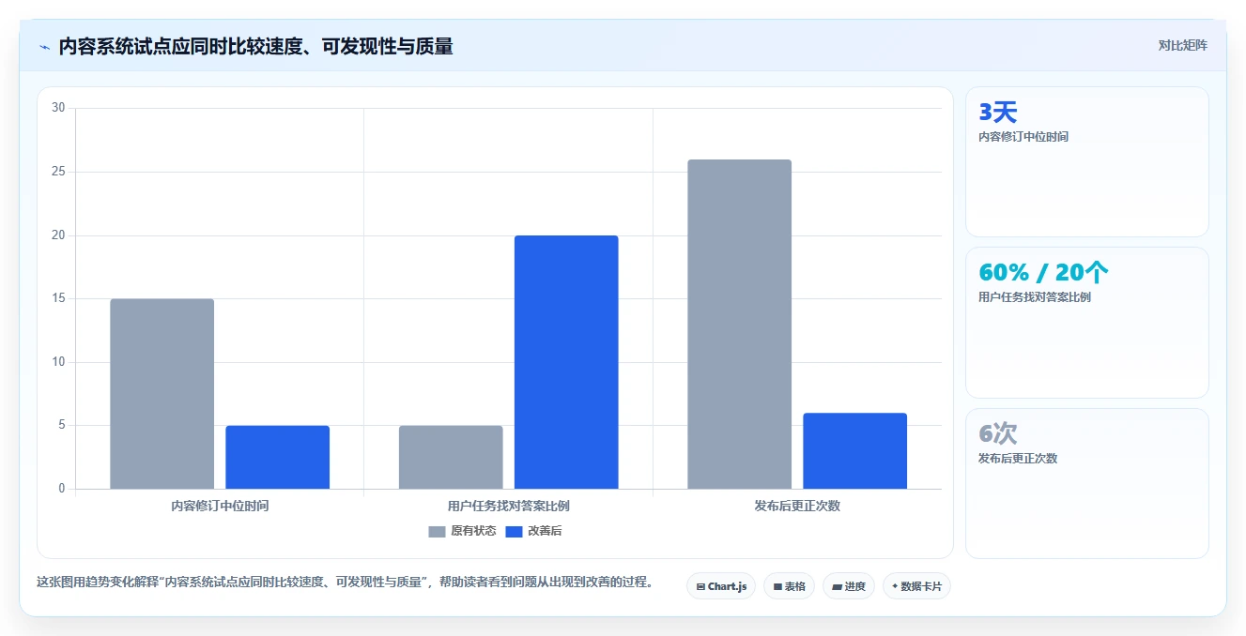Click the gray bar for 用户任务找对答案比例
1246x636 pixels.
(x=451, y=457)
